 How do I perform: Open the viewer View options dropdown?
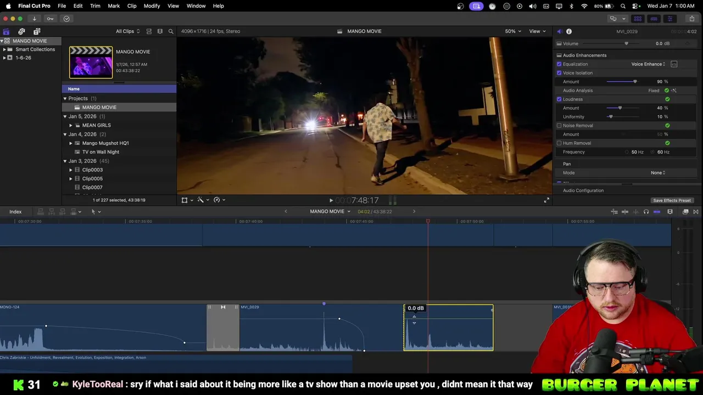point(538,31)
